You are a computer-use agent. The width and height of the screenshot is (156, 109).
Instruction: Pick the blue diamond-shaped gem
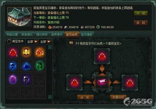(x=26, y=65)
